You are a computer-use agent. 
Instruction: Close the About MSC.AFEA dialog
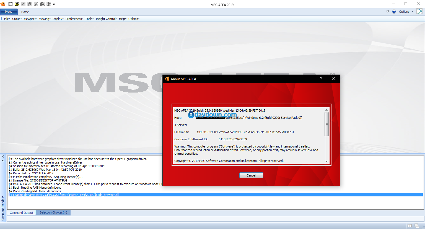pos(333,79)
